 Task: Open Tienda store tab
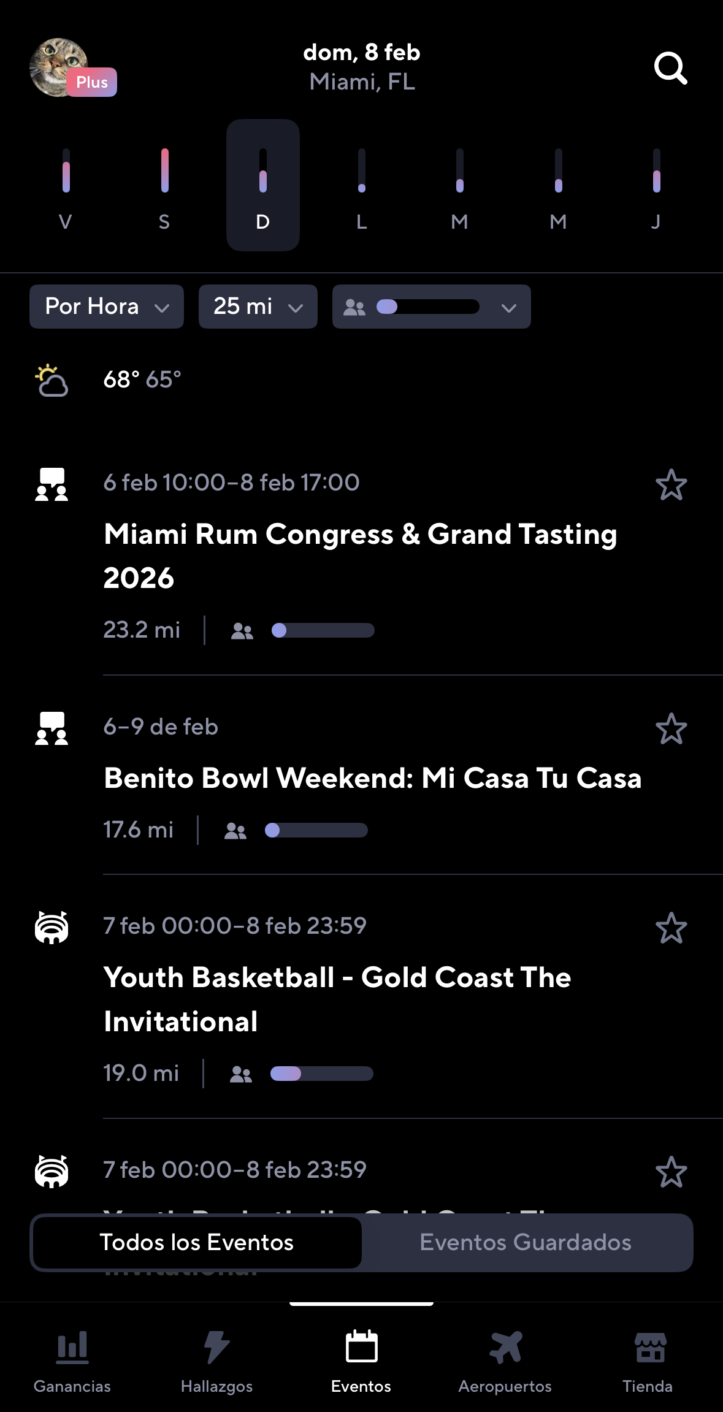(648, 1359)
